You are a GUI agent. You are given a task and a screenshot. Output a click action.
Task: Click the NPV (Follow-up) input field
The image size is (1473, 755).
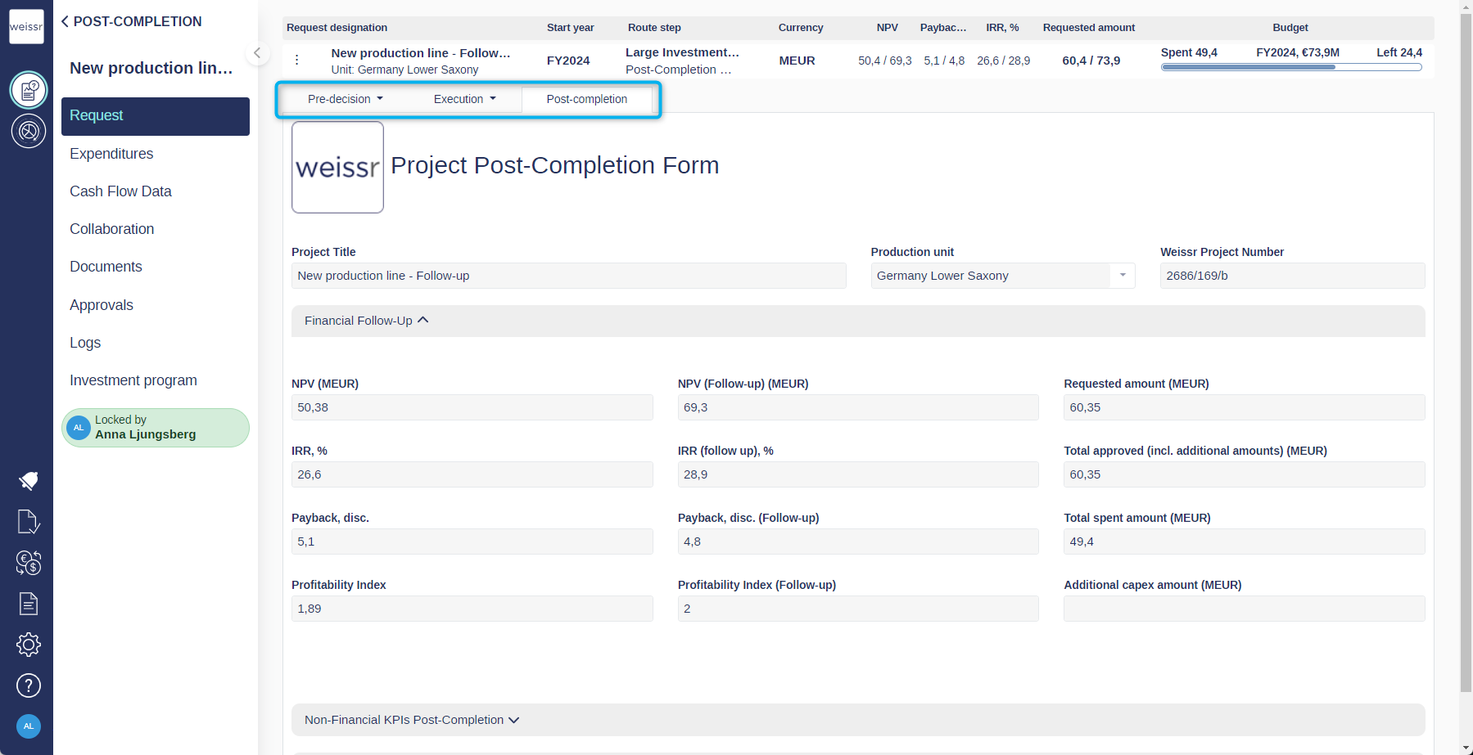(857, 407)
